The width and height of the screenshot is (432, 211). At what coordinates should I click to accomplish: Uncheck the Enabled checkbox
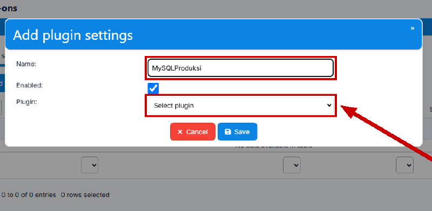click(153, 88)
